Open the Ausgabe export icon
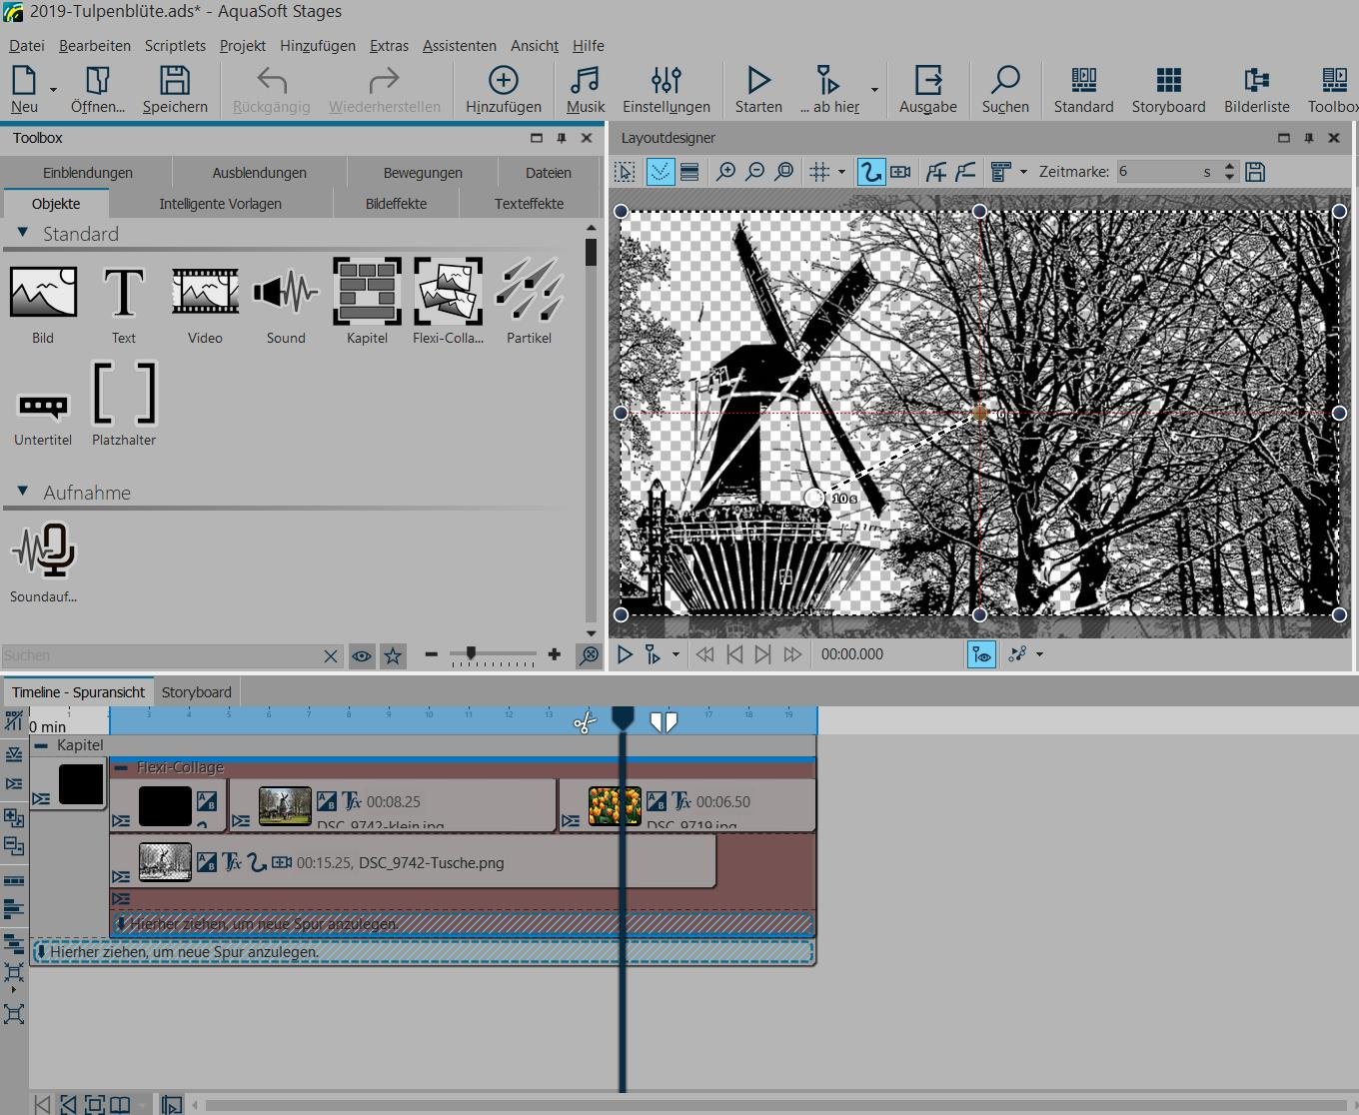Screen dimensions: 1359x1115 click(x=927, y=82)
